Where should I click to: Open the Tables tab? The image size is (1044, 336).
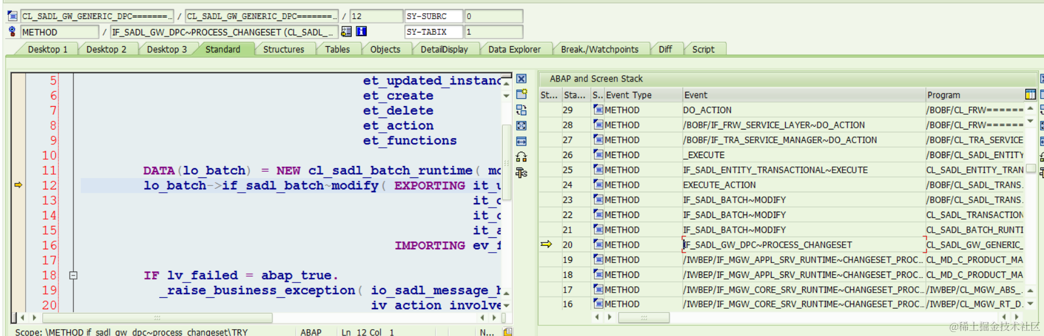(337, 49)
